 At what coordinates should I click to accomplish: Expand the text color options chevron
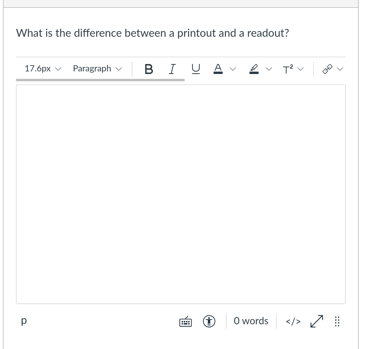pyautogui.click(x=232, y=69)
